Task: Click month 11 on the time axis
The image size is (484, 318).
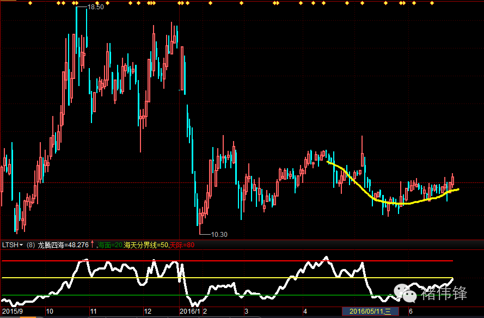Action: click(93, 311)
